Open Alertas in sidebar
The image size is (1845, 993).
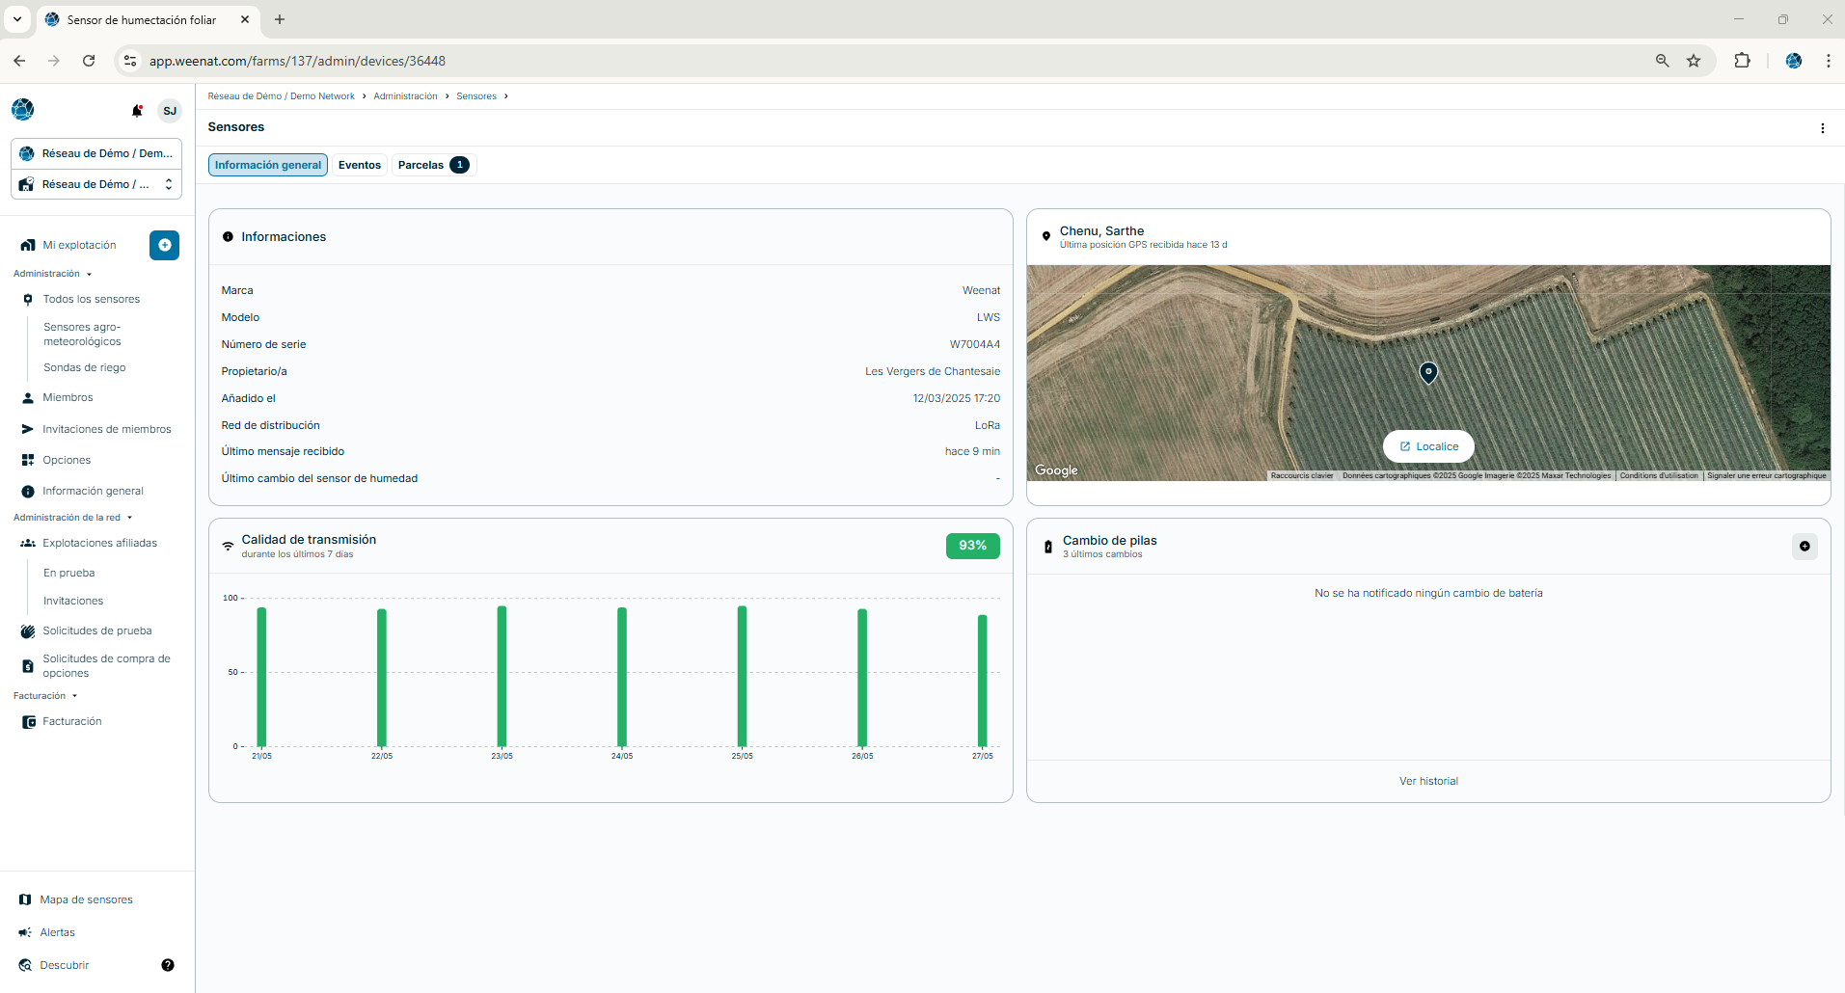point(57,932)
